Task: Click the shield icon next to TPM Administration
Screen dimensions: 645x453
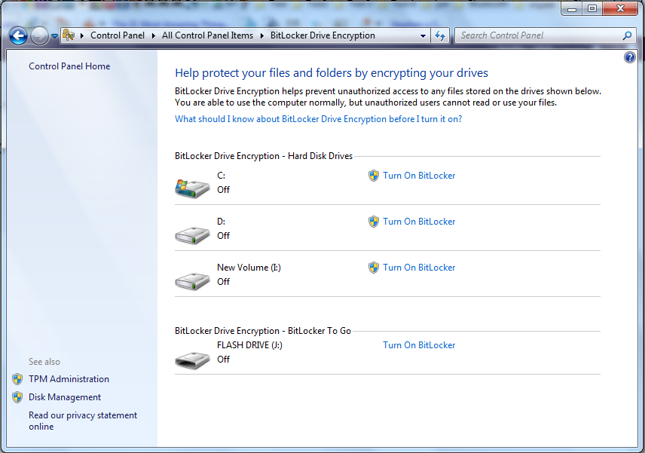Action: click(x=17, y=379)
